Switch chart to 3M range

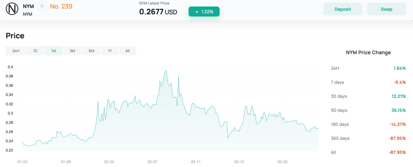(x=72, y=51)
